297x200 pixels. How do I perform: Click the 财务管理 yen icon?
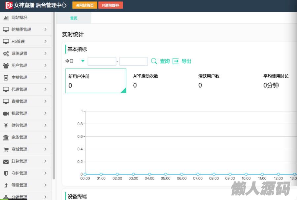tap(6, 125)
